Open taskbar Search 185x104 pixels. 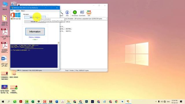point(9,101)
